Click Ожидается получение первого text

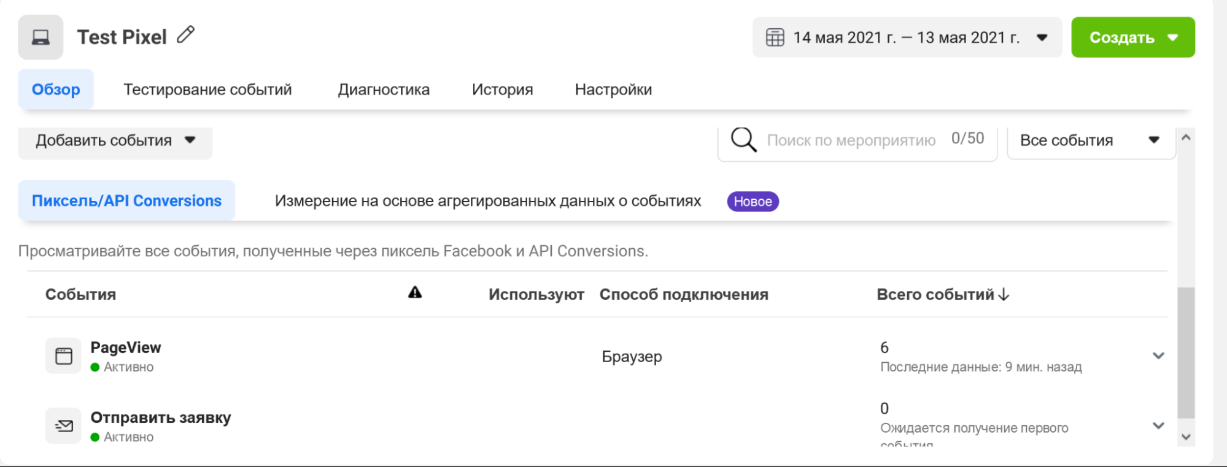pos(974,428)
